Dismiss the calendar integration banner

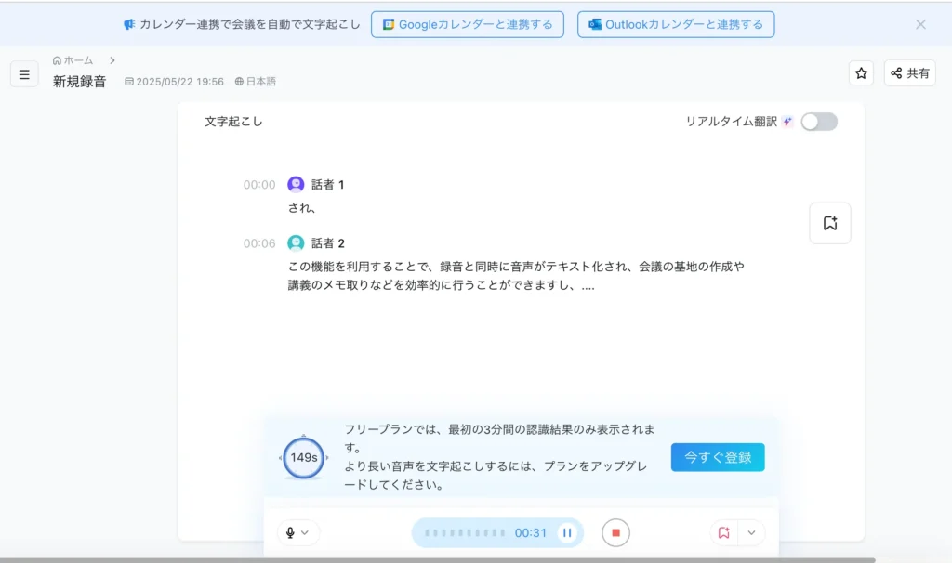[x=919, y=23]
